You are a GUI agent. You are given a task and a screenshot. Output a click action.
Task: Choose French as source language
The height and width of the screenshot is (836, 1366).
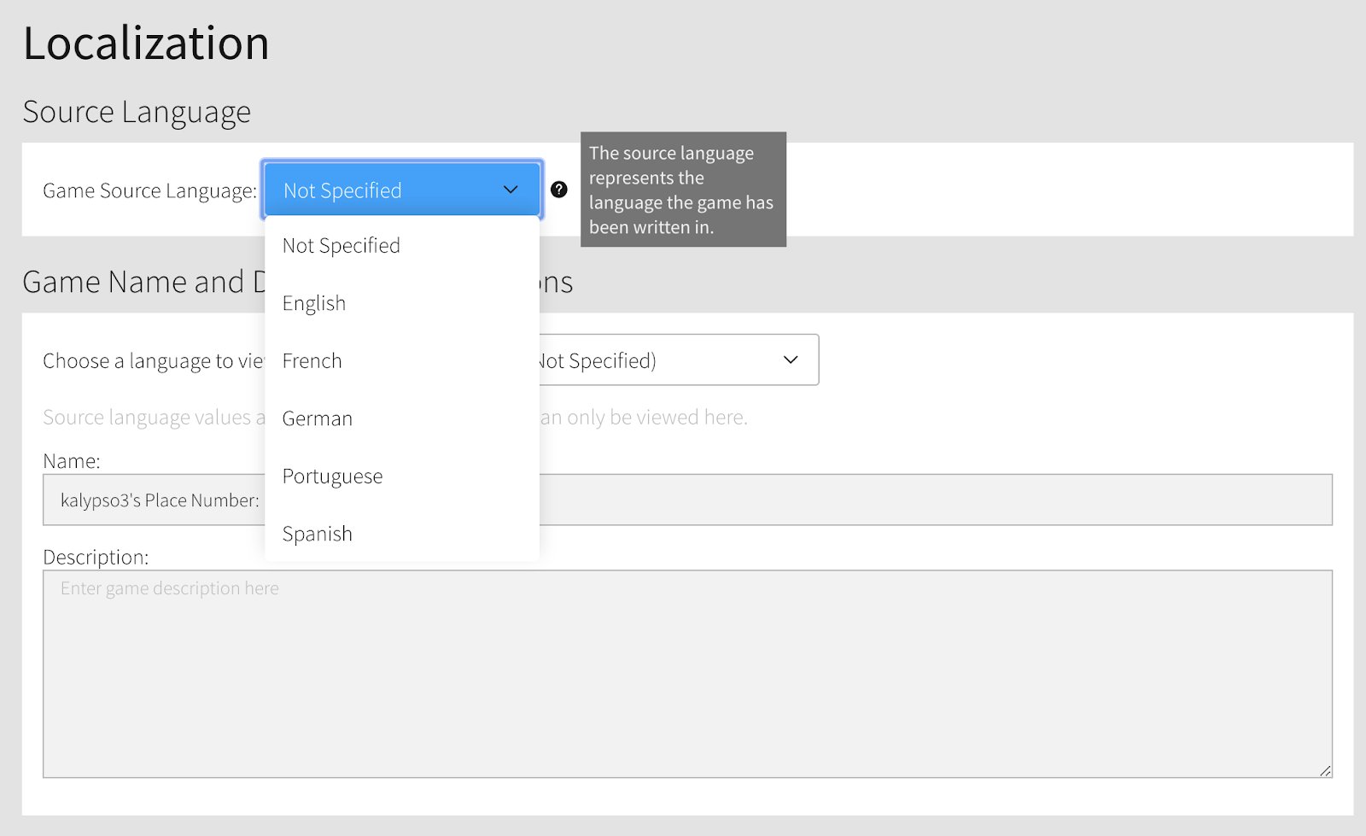[x=402, y=361]
